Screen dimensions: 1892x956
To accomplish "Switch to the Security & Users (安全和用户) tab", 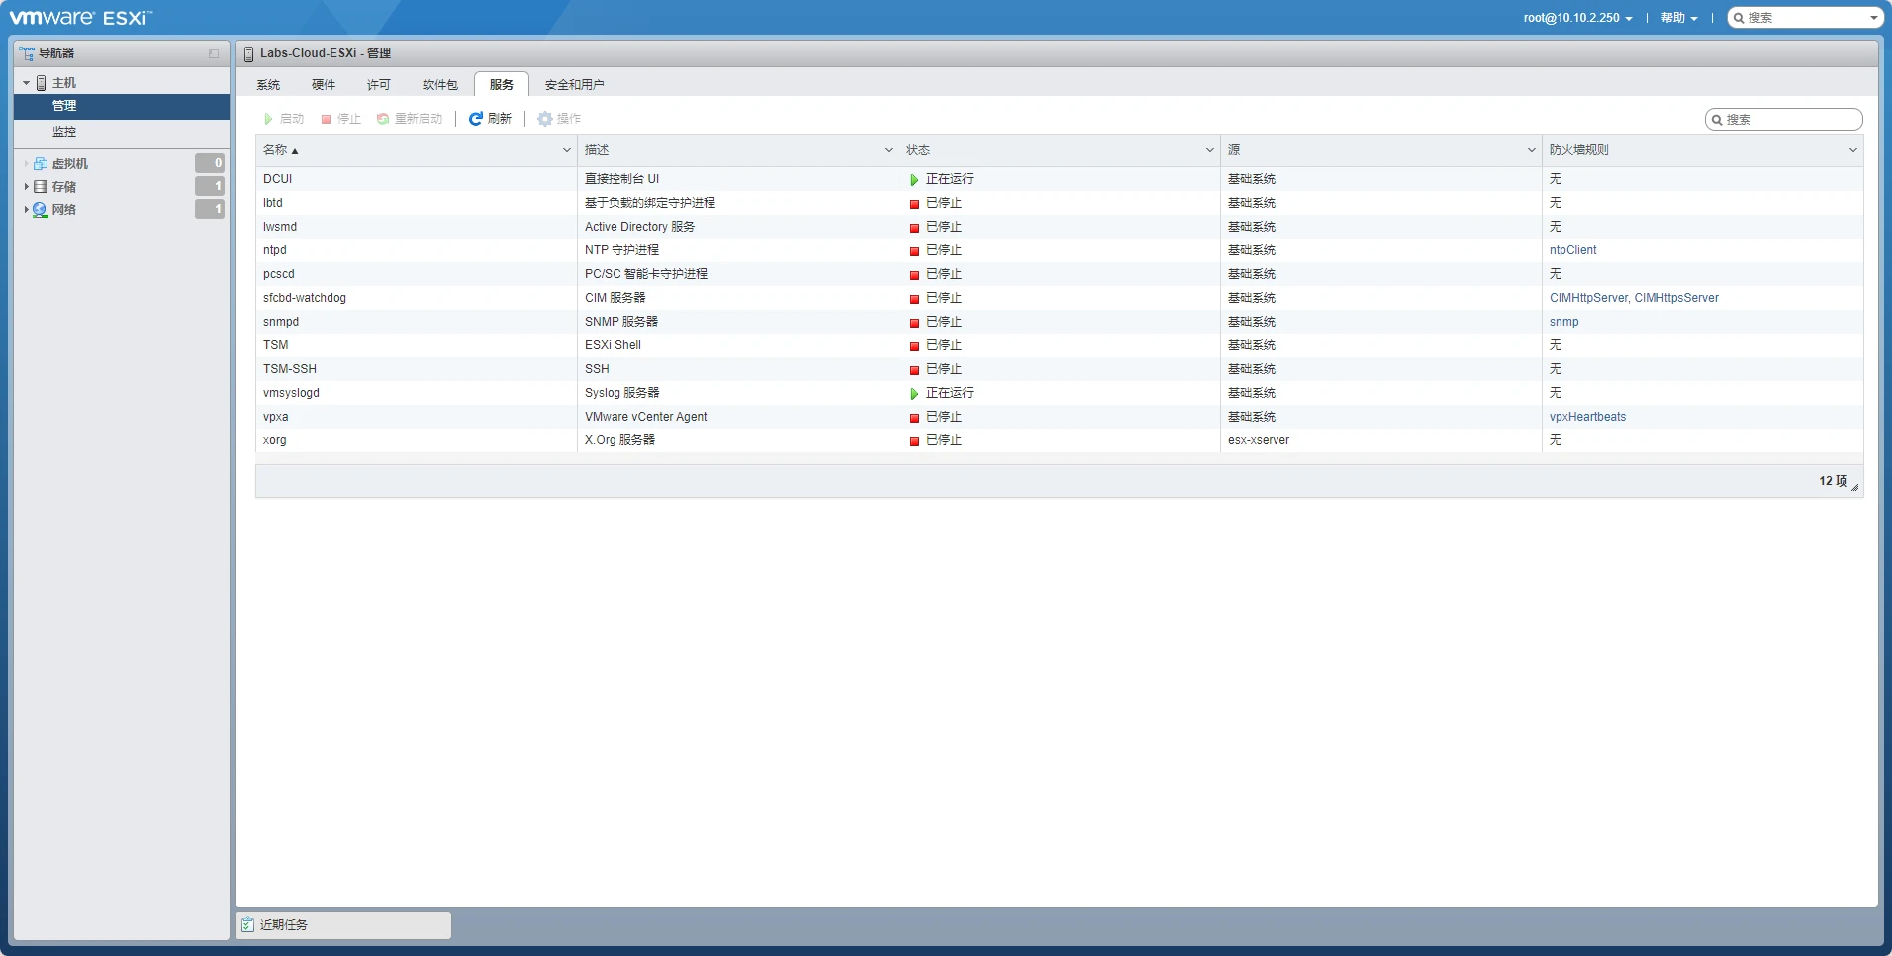I will 574,85.
